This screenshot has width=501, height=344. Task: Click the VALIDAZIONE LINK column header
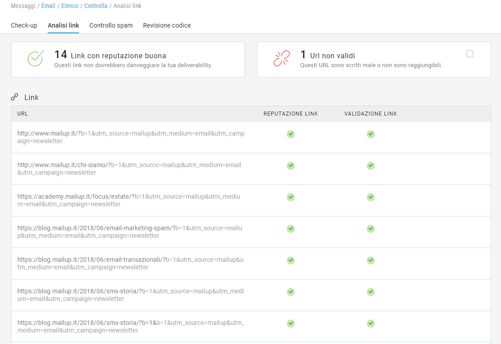click(370, 114)
